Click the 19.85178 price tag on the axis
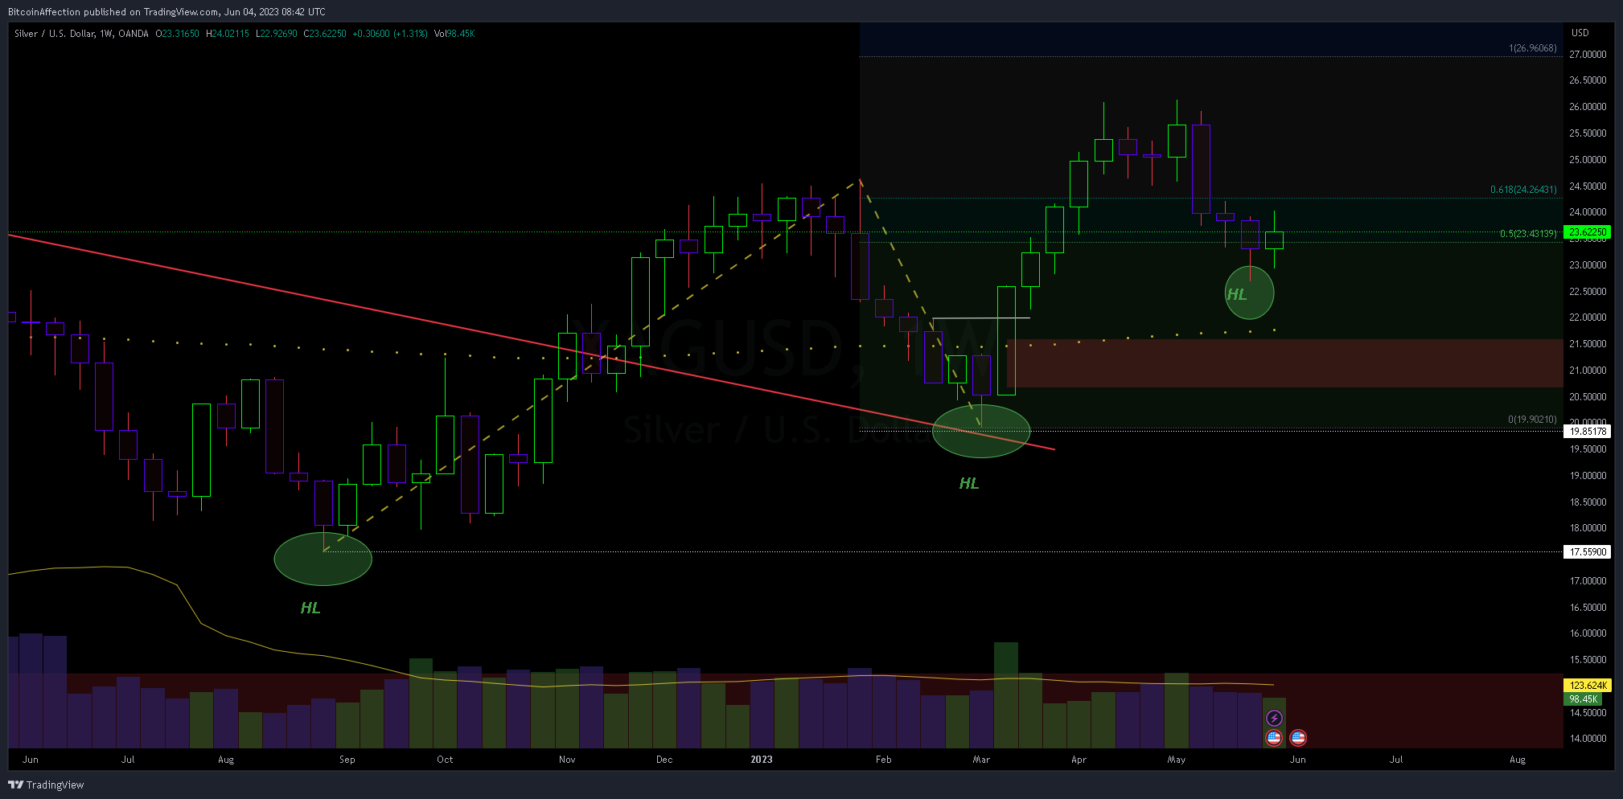This screenshot has width=1623, height=799. click(x=1588, y=432)
